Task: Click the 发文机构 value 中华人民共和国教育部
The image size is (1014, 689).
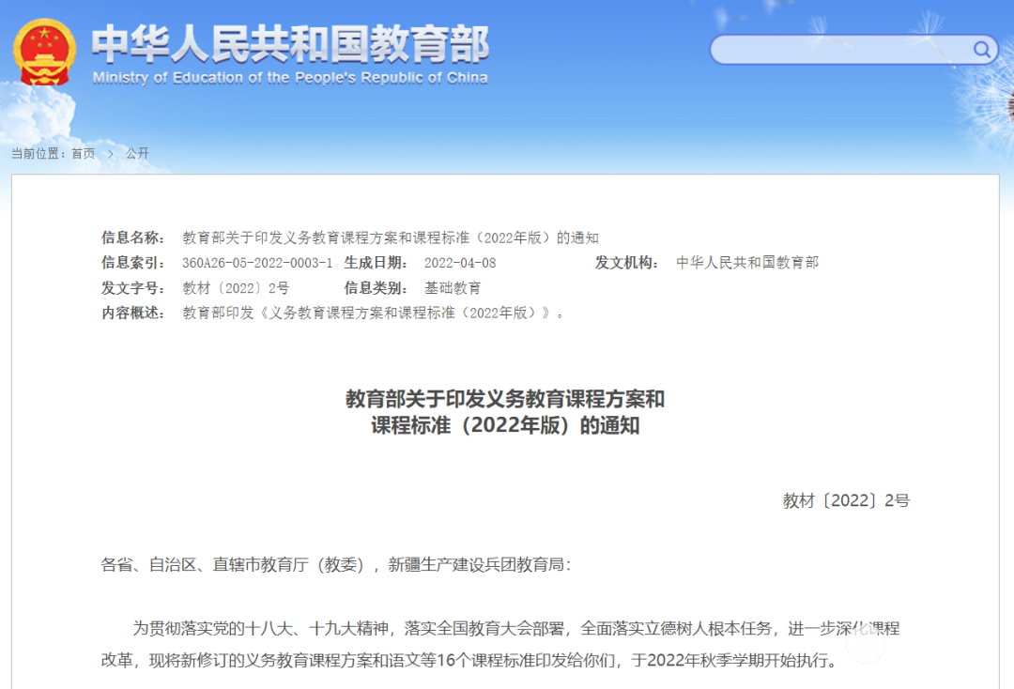Action: [747, 263]
